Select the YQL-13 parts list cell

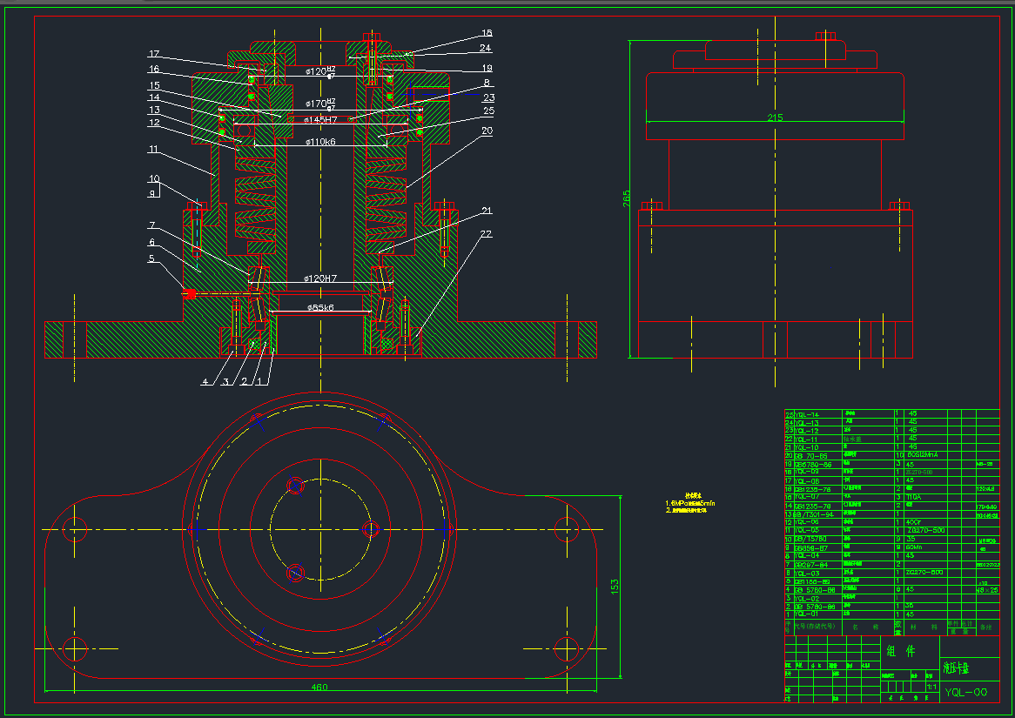(x=806, y=422)
